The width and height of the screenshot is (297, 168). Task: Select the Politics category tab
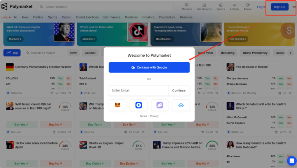tap(38, 17)
